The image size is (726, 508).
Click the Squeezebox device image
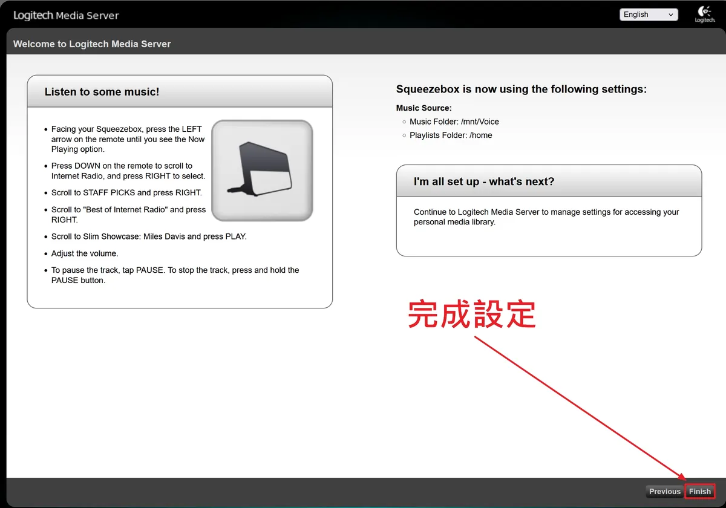coord(262,171)
